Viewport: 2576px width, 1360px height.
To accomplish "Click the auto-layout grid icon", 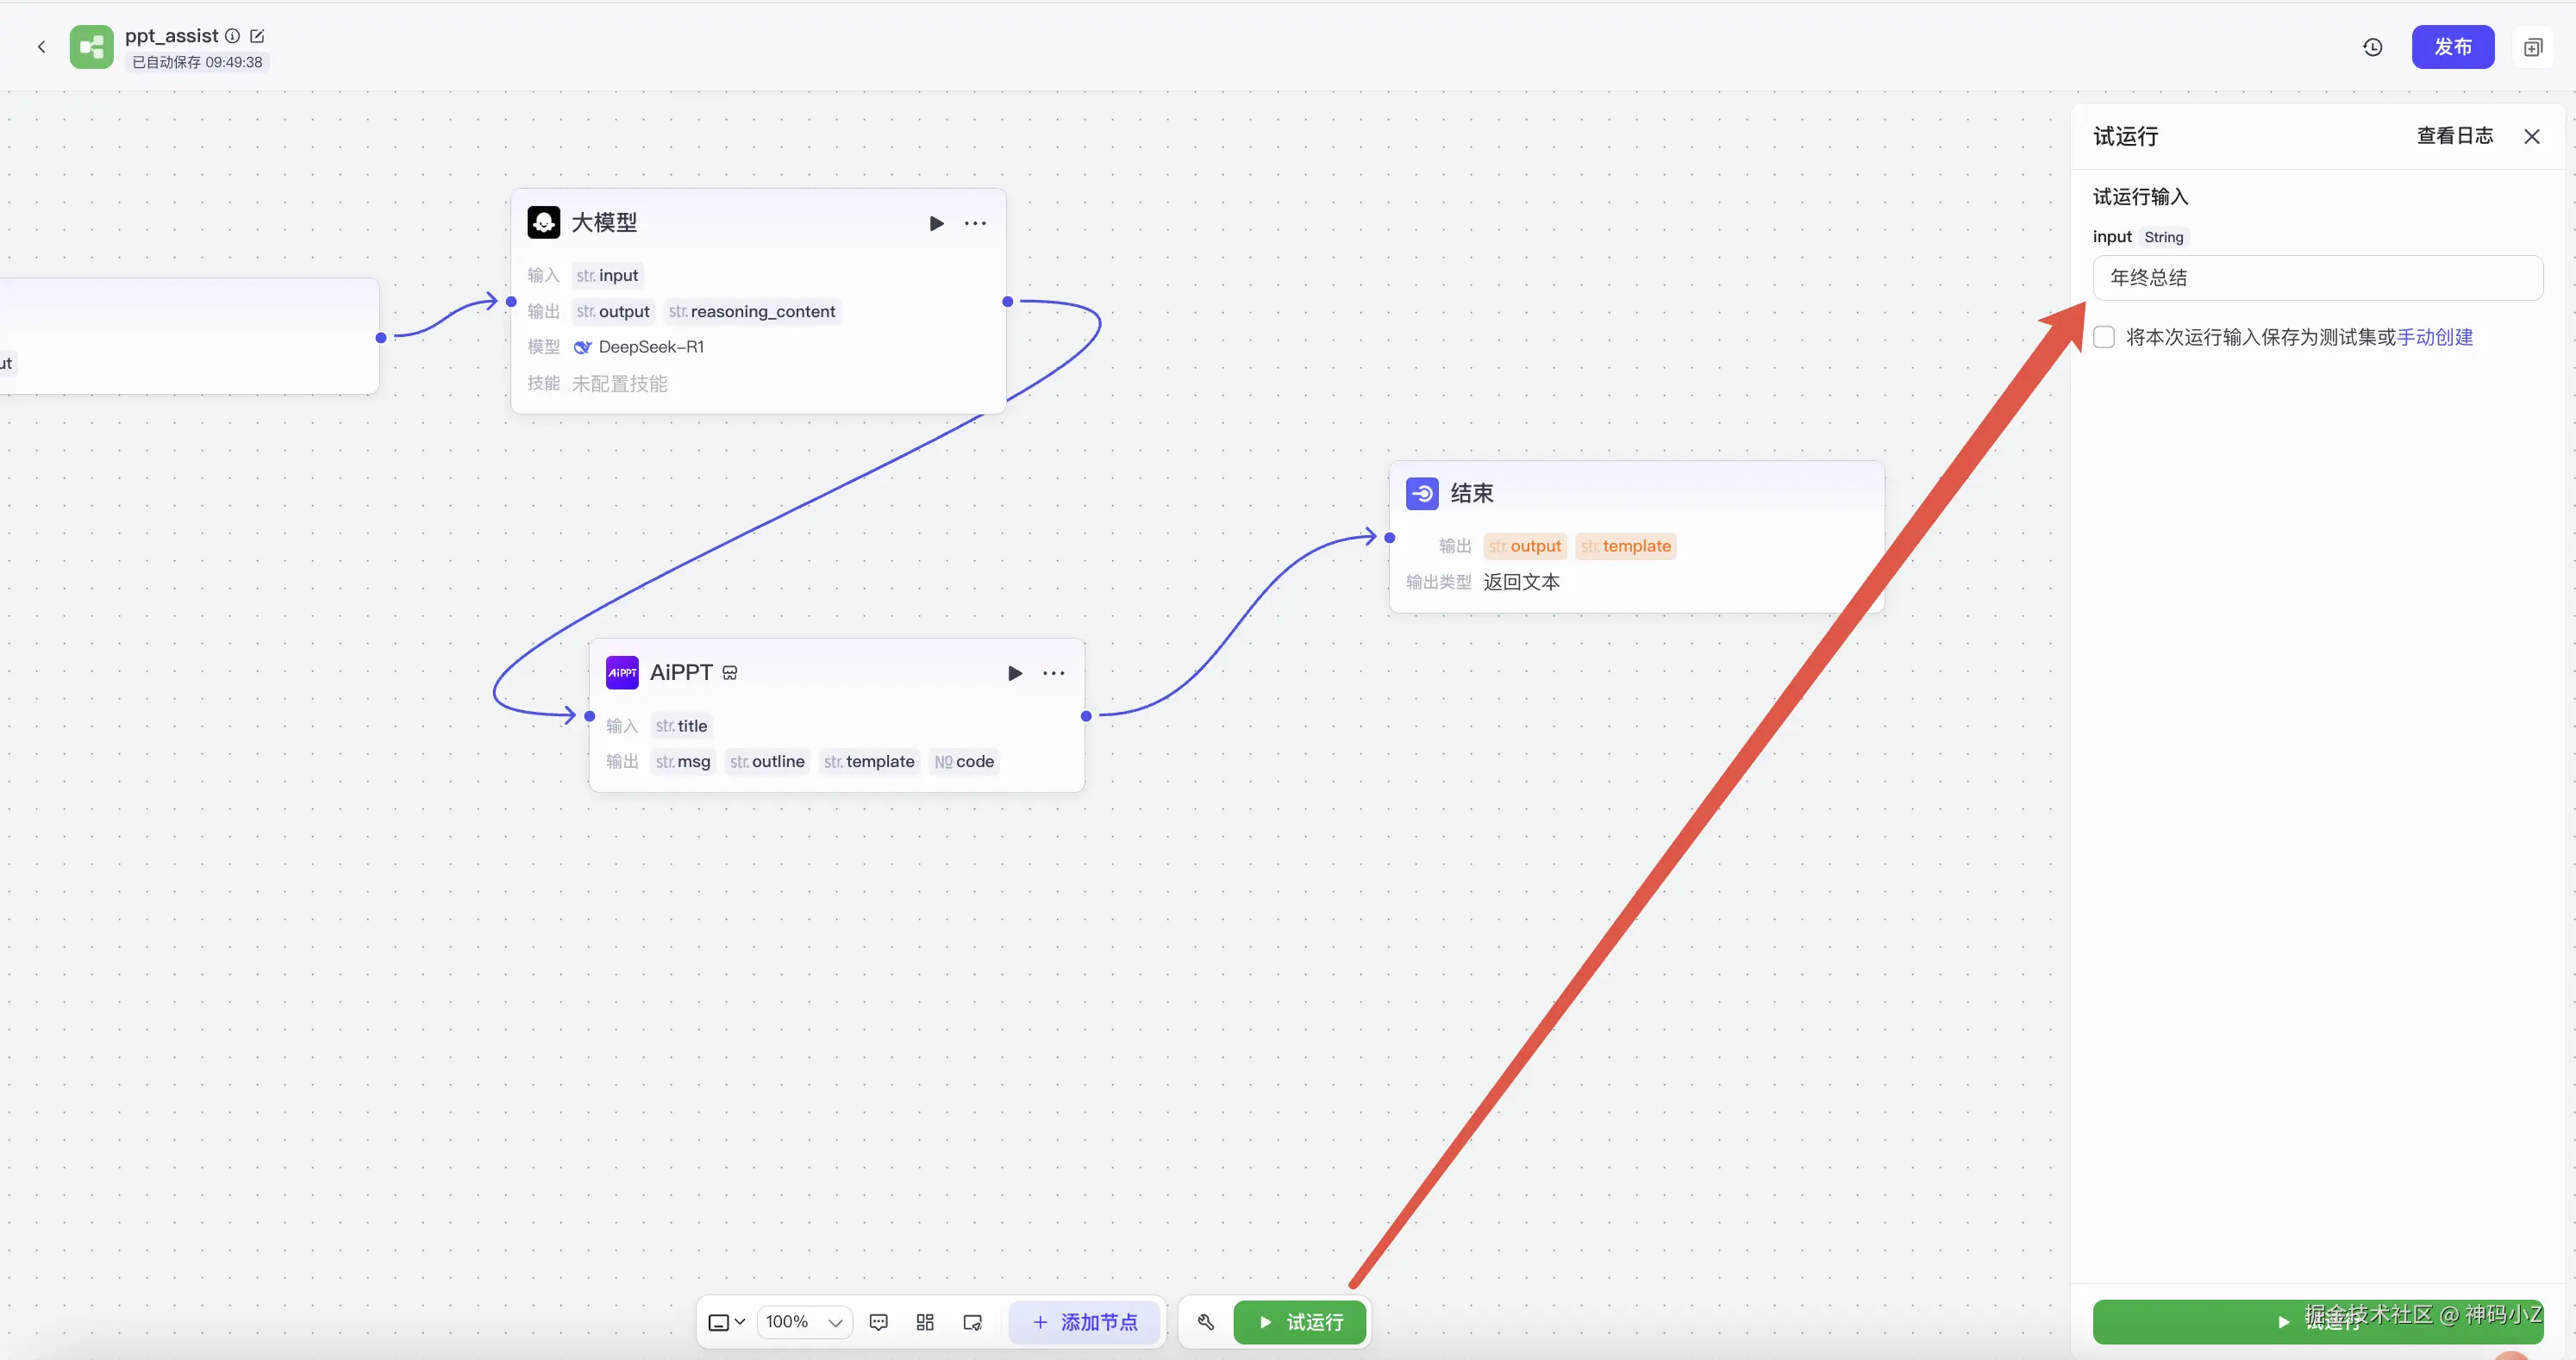I will 925,1322.
